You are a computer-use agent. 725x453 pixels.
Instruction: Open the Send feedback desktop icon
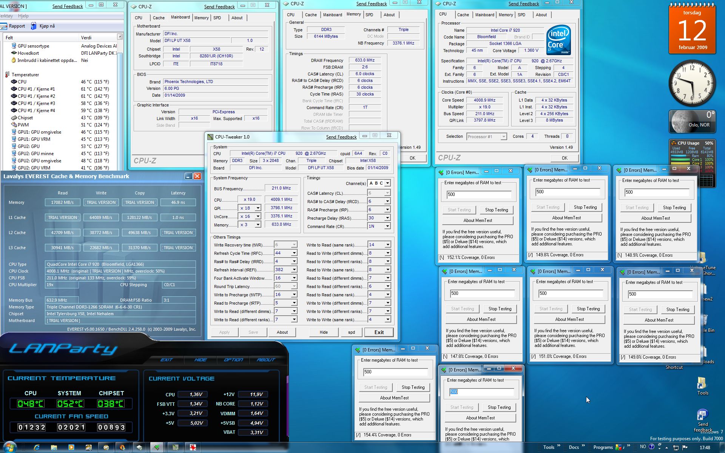[702, 414]
